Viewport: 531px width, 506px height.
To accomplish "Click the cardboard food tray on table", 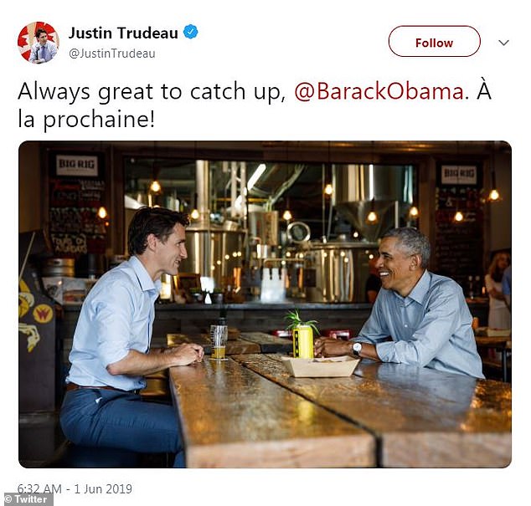I will (x=321, y=366).
